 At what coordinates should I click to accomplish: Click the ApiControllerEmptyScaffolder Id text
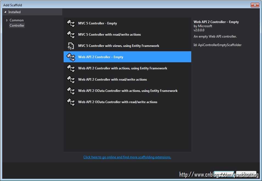coord(217,45)
